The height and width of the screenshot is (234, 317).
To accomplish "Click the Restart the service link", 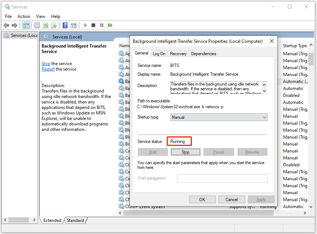I will (x=48, y=69).
